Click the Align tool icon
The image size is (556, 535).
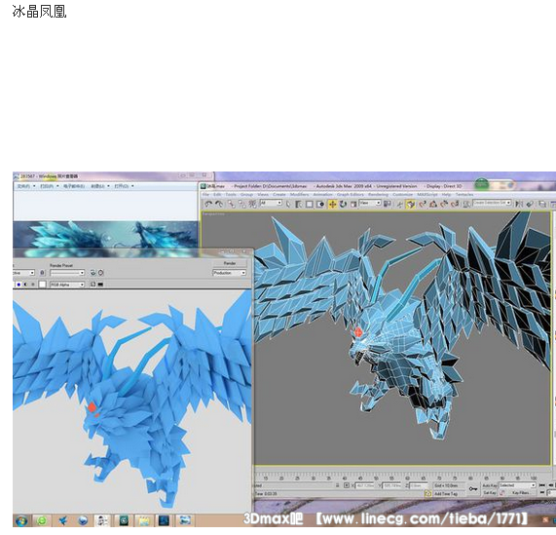[x=530, y=204]
